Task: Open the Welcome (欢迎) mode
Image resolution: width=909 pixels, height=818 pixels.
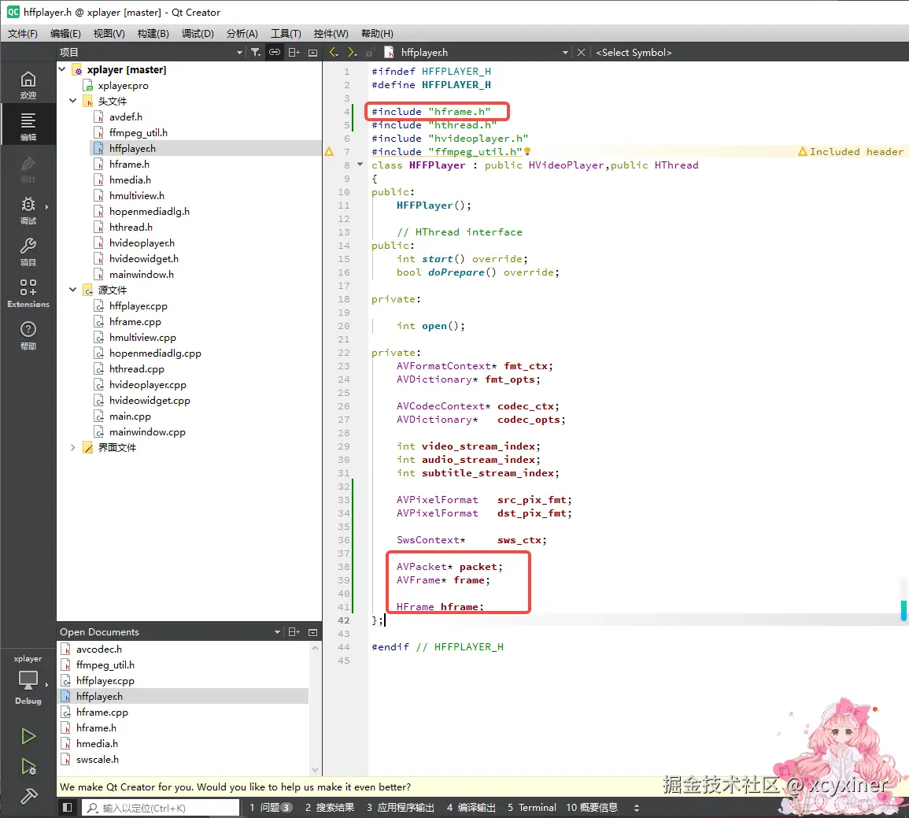Action: pos(28,84)
